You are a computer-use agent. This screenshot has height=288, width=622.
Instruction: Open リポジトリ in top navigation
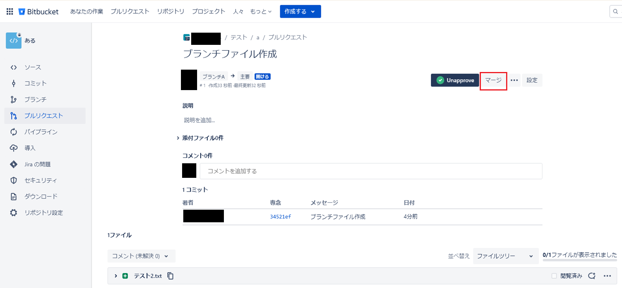pos(171,11)
